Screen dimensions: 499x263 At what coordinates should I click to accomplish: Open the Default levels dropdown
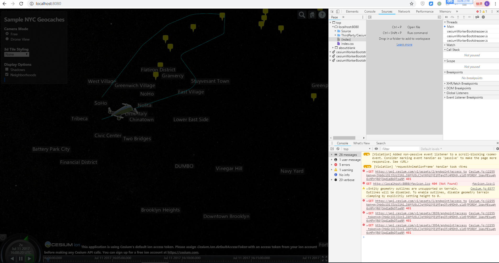431,149
